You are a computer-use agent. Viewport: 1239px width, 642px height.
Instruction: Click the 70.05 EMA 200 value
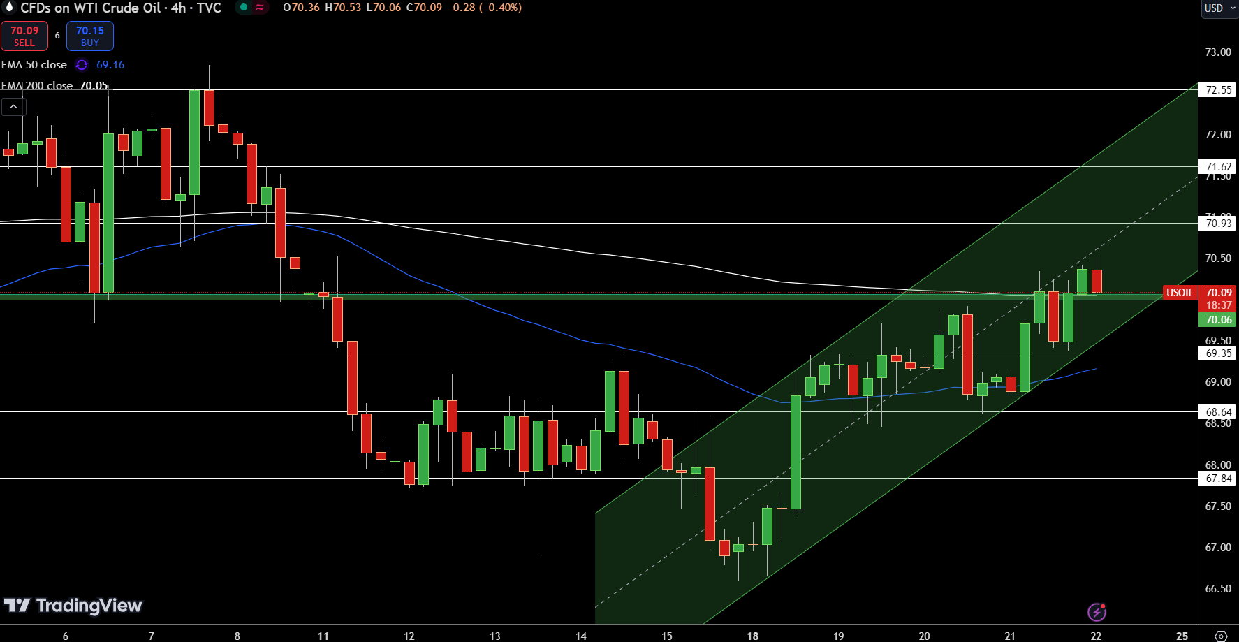[x=94, y=86]
